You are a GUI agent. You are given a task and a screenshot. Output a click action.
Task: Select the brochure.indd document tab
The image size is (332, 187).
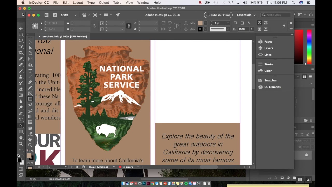pos(65,37)
